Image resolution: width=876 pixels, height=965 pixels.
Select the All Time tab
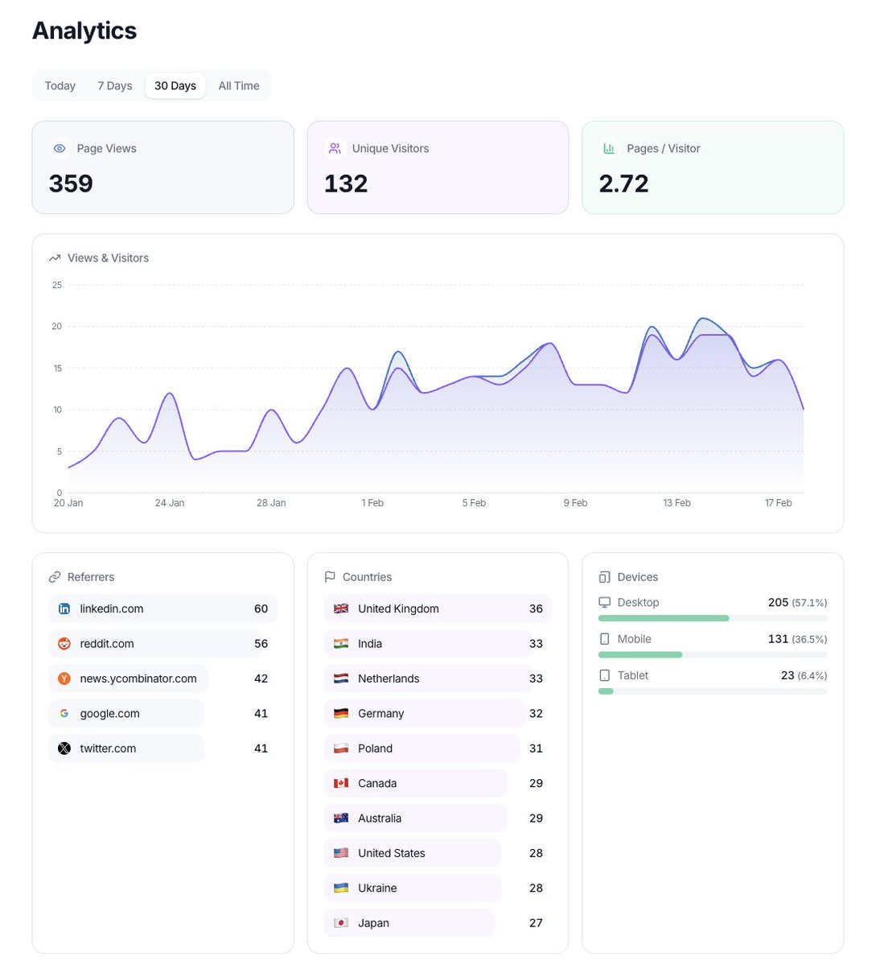click(x=238, y=85)
